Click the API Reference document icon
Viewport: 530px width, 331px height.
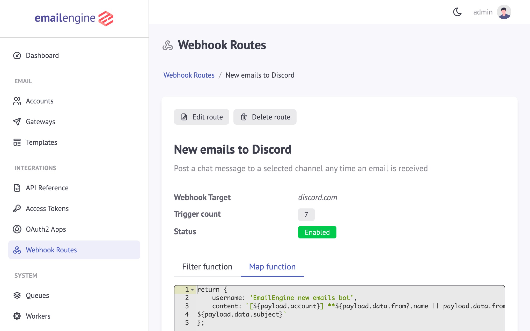pyautogui.click(x=17, y=188)
